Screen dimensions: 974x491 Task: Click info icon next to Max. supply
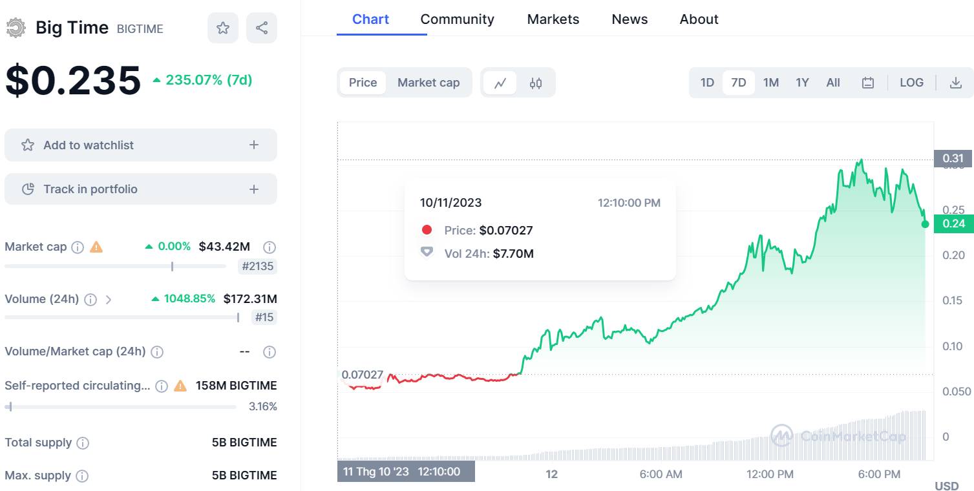tap(82, 476)
